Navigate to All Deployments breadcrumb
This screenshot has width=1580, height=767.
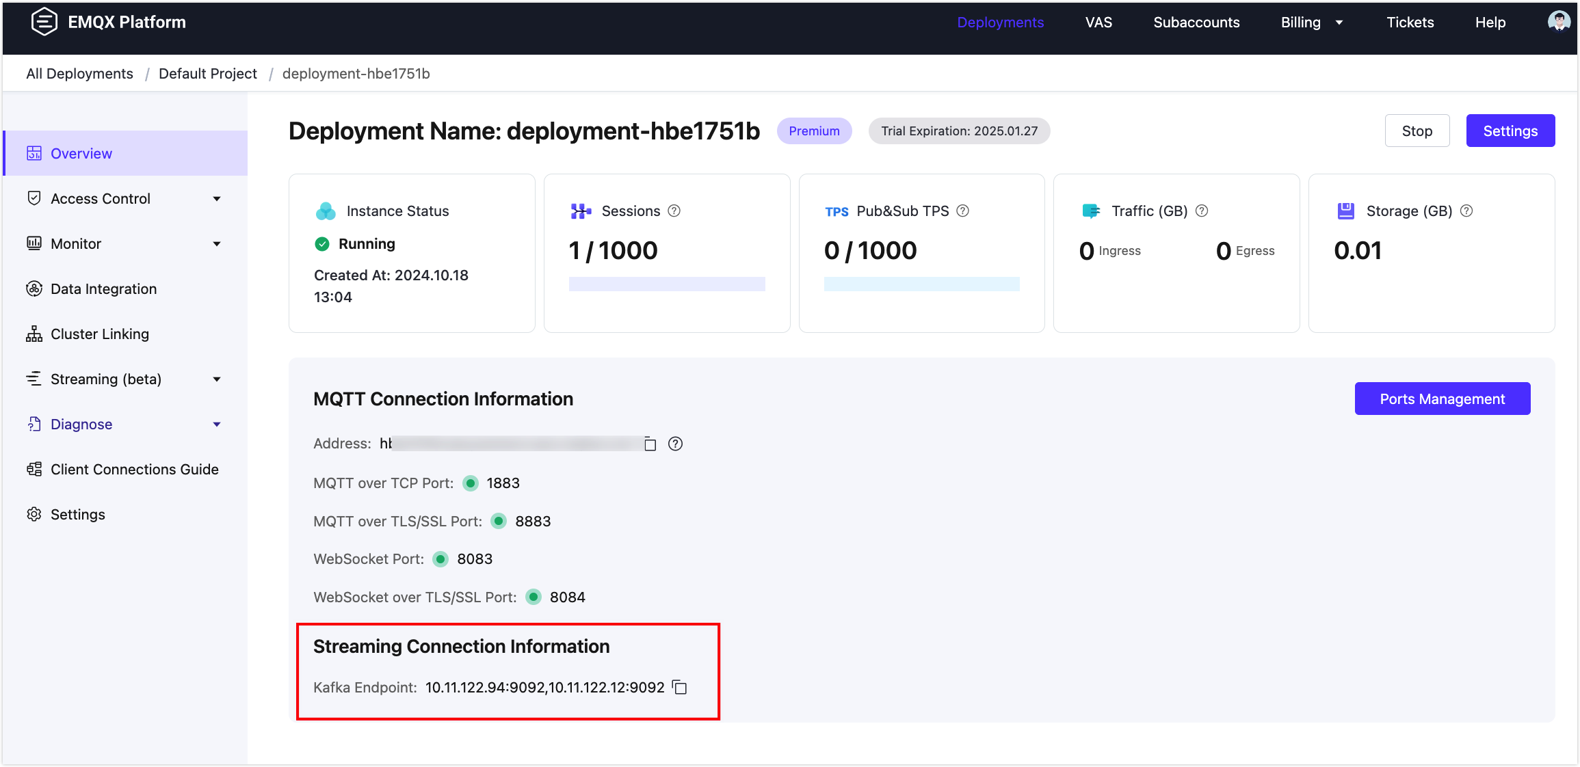point(79,73)
